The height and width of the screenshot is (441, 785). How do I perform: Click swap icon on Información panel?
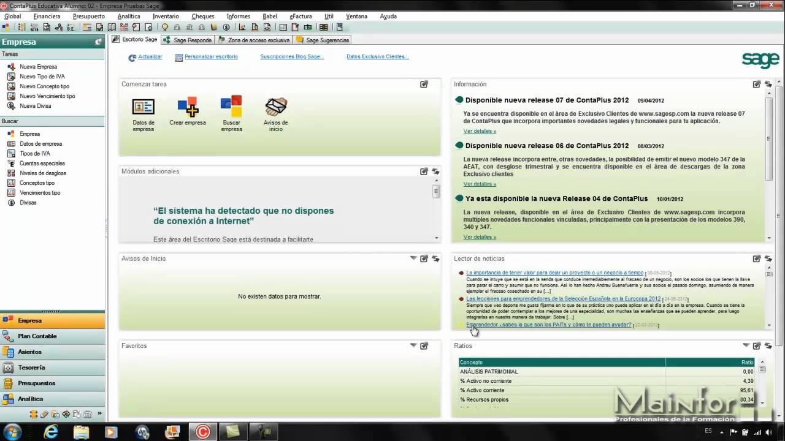[x=768, y=85]
